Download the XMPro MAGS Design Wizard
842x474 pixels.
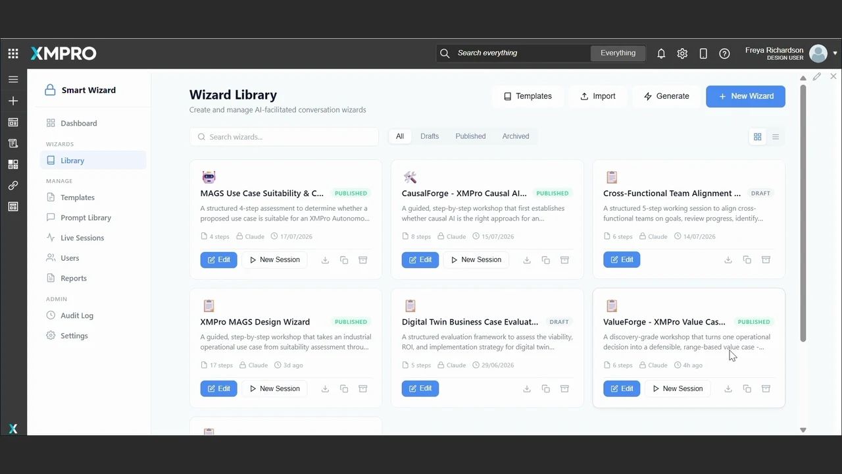tap(325, 389)
